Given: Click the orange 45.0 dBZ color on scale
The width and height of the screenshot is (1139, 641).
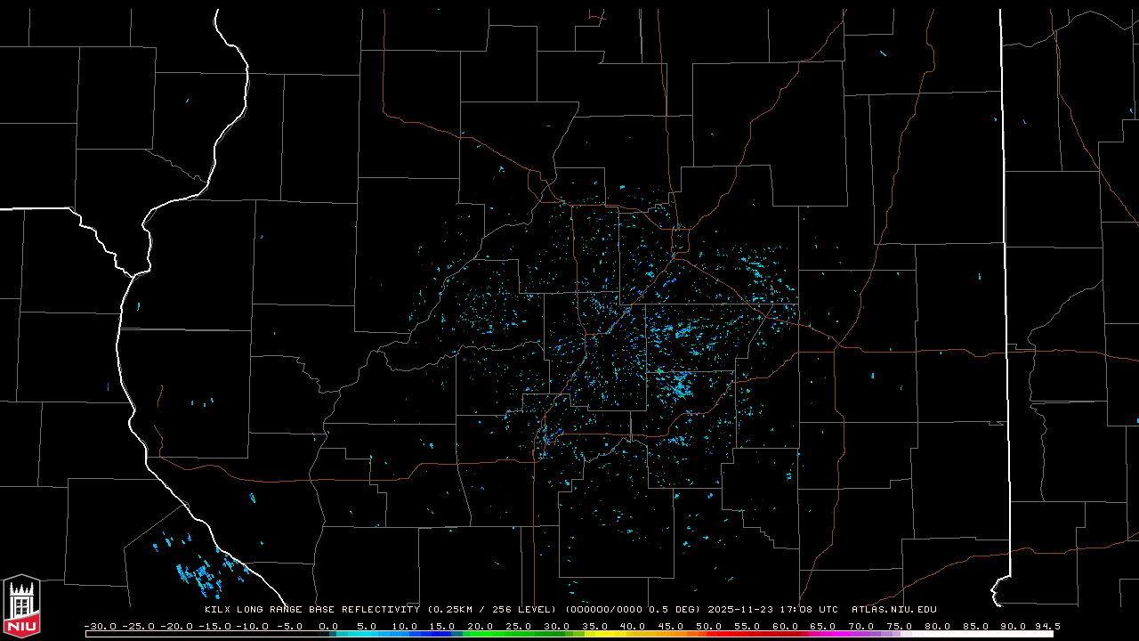Looking at the screenshot, I should [670, 634].
